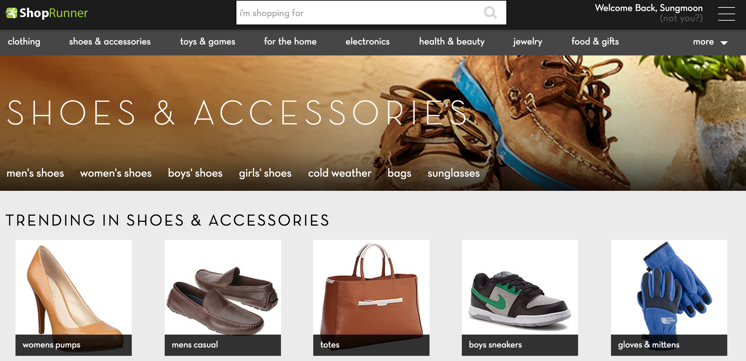This screenshot has height=361, width=746.
Task: Open boys sneakers product tile
Action: pyautogui.click(x=520, y=298)
